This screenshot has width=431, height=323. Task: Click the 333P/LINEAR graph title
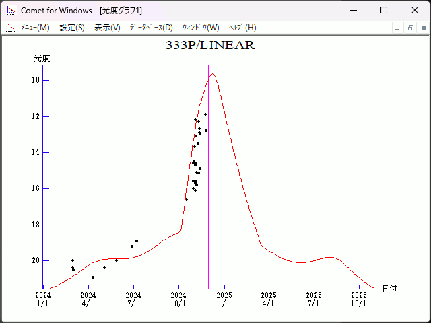210,46
